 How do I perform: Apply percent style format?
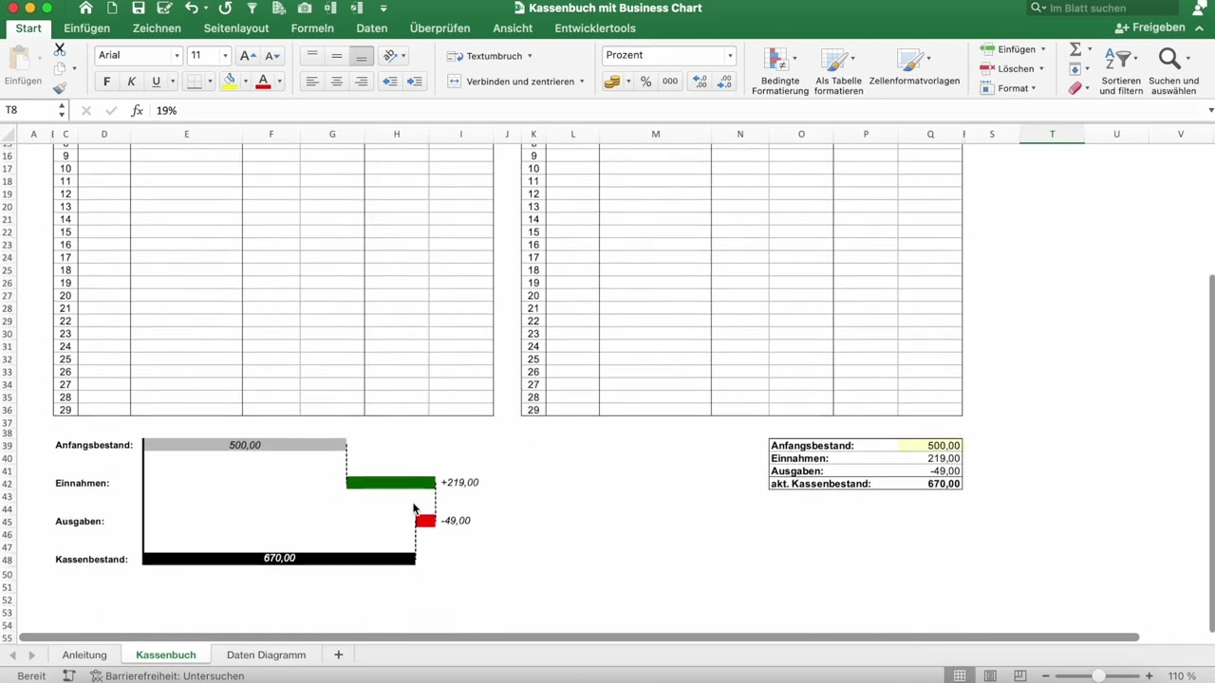(645, 82)
